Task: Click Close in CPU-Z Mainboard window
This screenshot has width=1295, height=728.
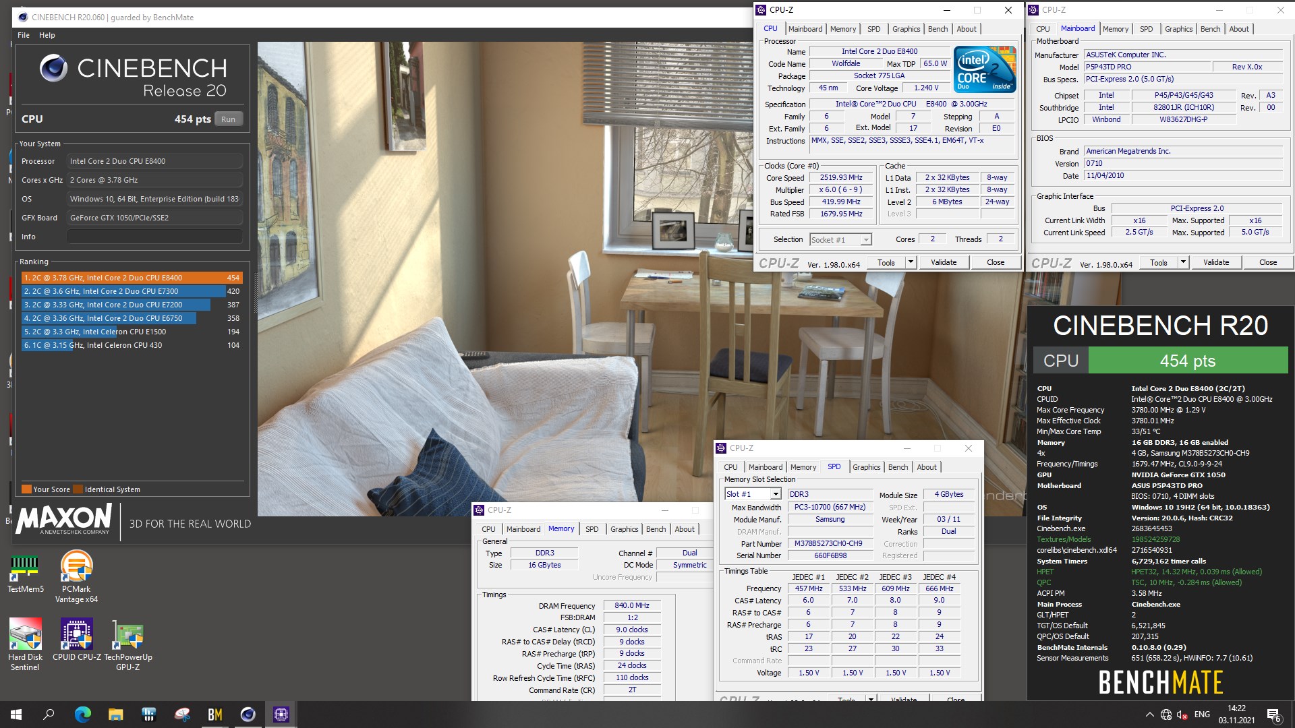Action: (1268, 262)
